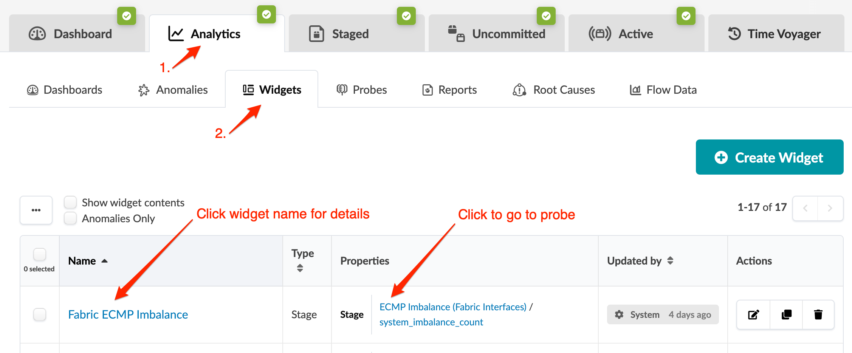Open the Time Voyager tab
The width and height of the screenshot is (852, 353).
click(x=775, y=34)
